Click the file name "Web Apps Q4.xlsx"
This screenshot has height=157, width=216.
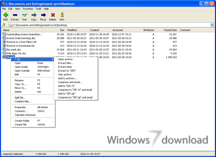point(16,53)
